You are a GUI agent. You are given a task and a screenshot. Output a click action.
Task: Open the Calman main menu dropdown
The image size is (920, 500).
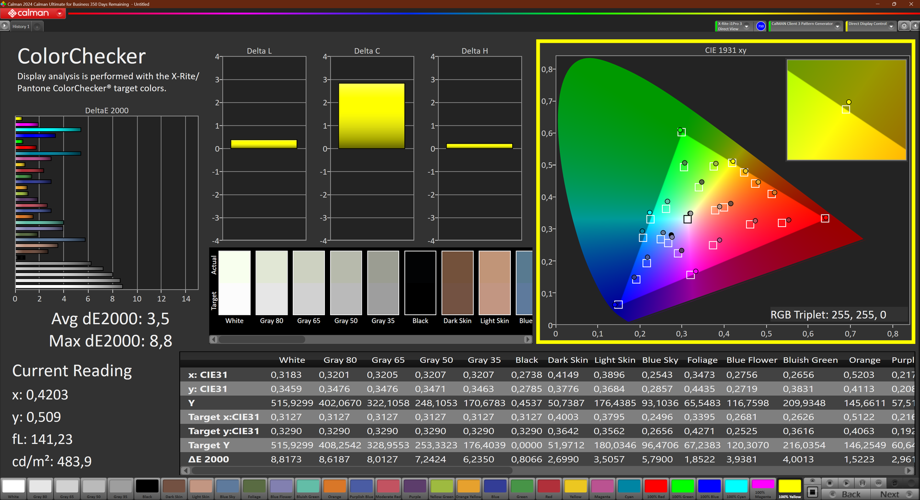(59, 13)
